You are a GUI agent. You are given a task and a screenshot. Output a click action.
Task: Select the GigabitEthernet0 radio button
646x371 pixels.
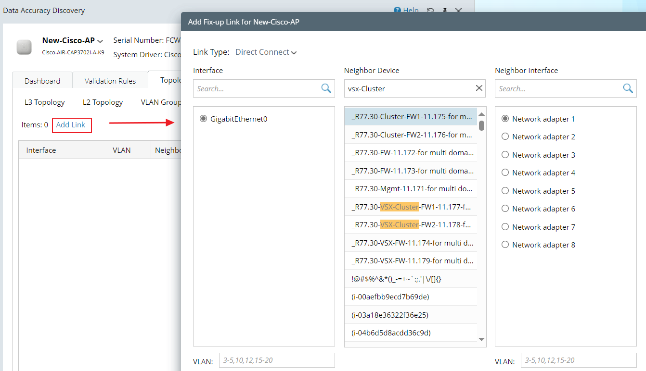pyautogui.click(x=203, y=119)
